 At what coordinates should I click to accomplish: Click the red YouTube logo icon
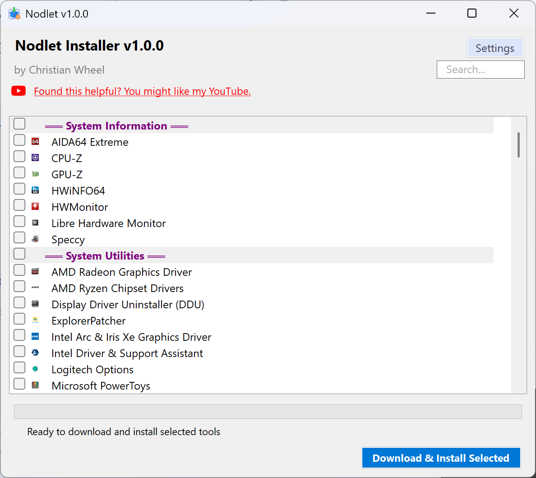pos(18,91)
